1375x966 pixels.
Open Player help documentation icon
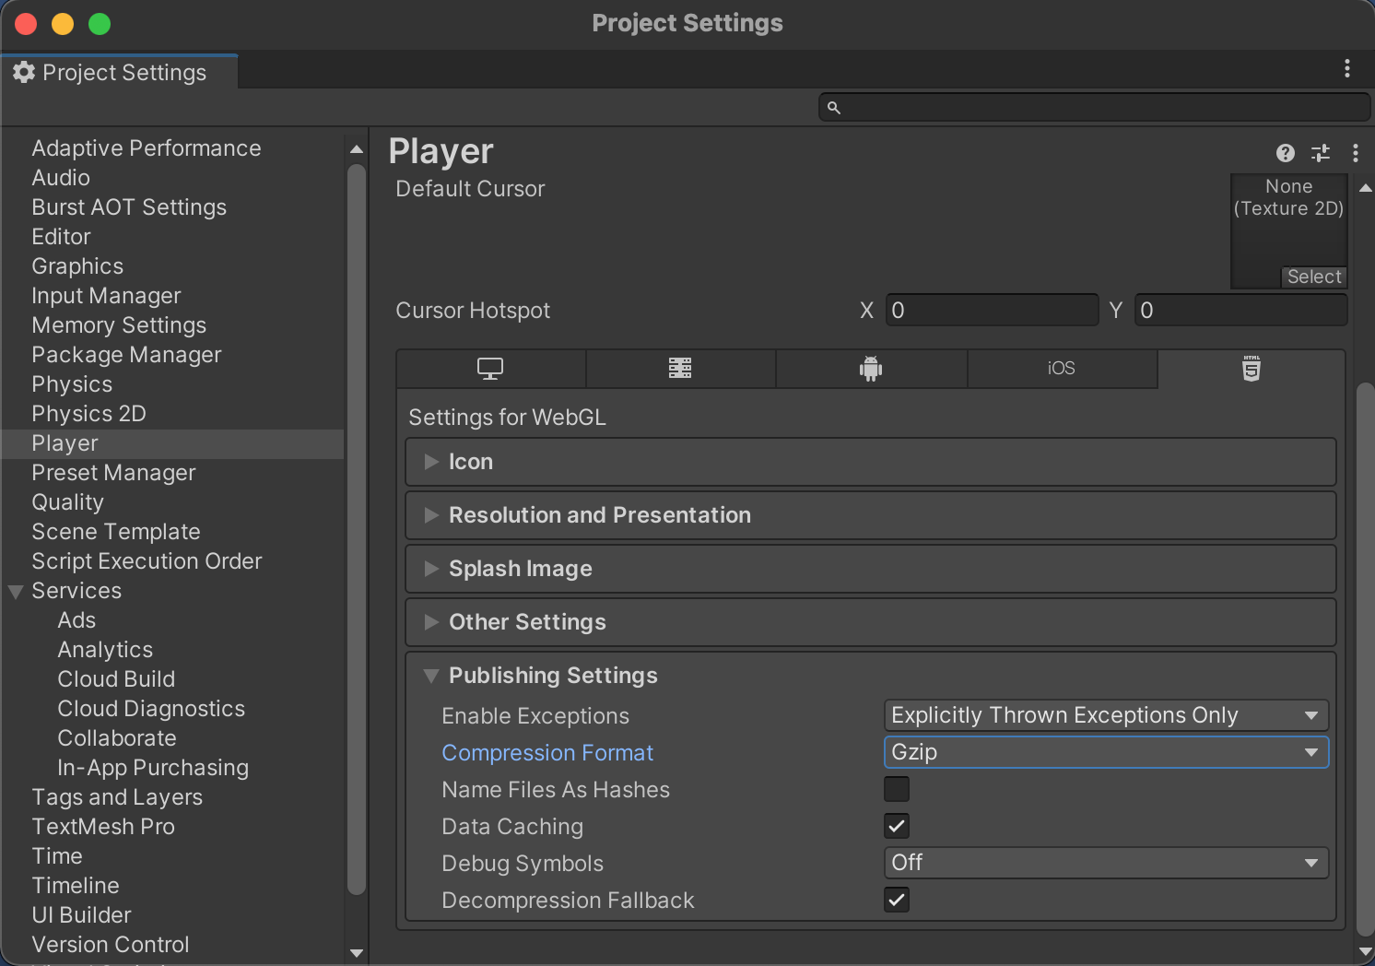[1286, 153]
